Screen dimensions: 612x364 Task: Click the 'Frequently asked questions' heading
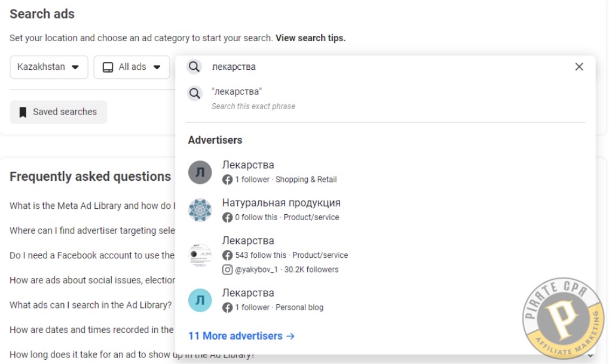90,177
